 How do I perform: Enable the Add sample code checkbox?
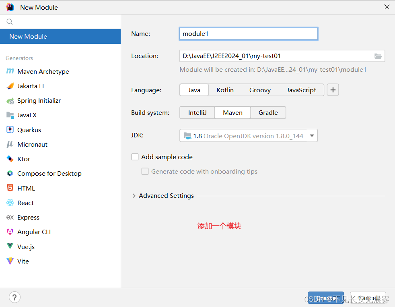(135, 157)
